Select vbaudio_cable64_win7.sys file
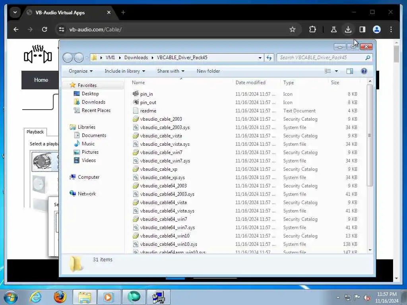Image resolution: width=407 pixels, height=305 pixels. 167,228
